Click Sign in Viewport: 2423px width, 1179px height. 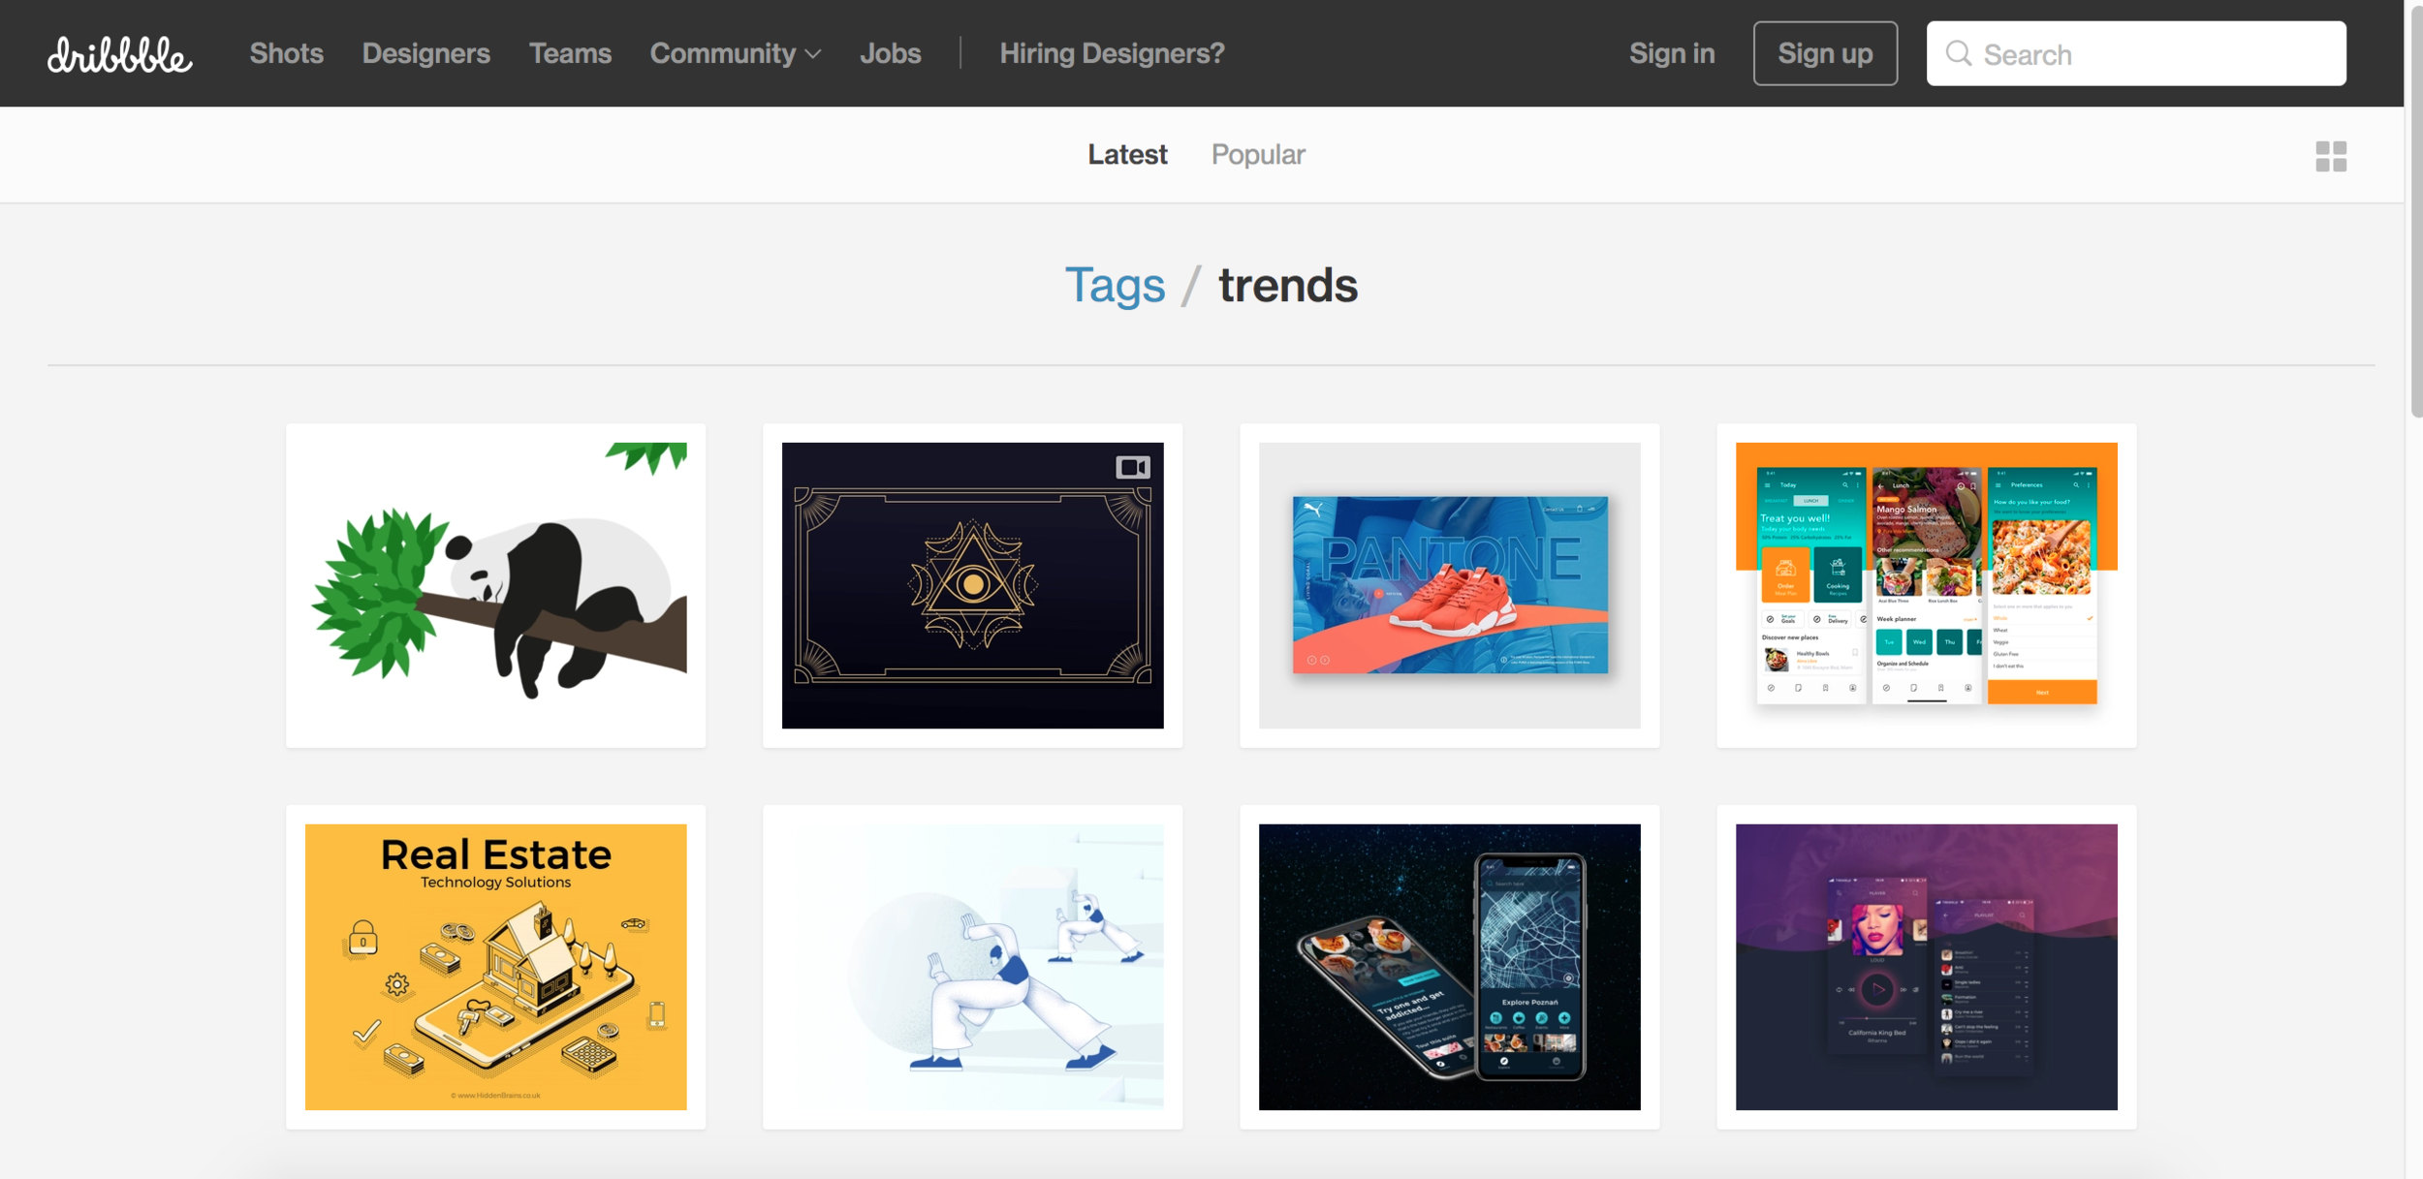[1671, 53]
